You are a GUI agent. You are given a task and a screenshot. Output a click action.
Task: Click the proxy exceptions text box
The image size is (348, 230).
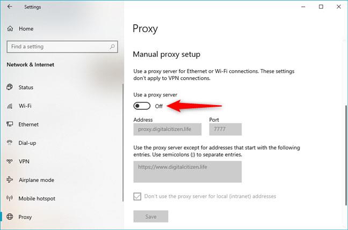(x=187, y=172)
